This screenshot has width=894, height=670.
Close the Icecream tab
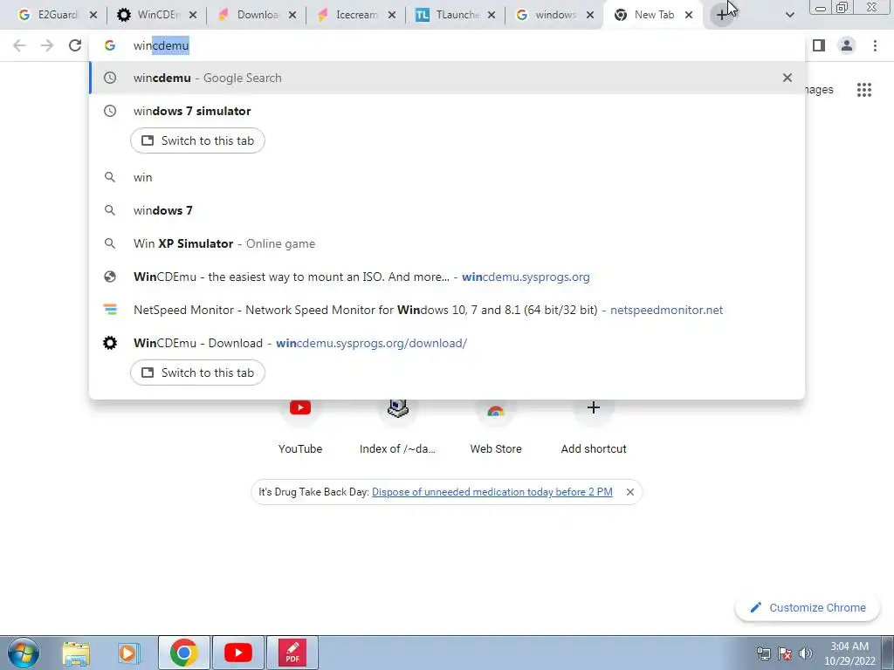pos(392,15)
